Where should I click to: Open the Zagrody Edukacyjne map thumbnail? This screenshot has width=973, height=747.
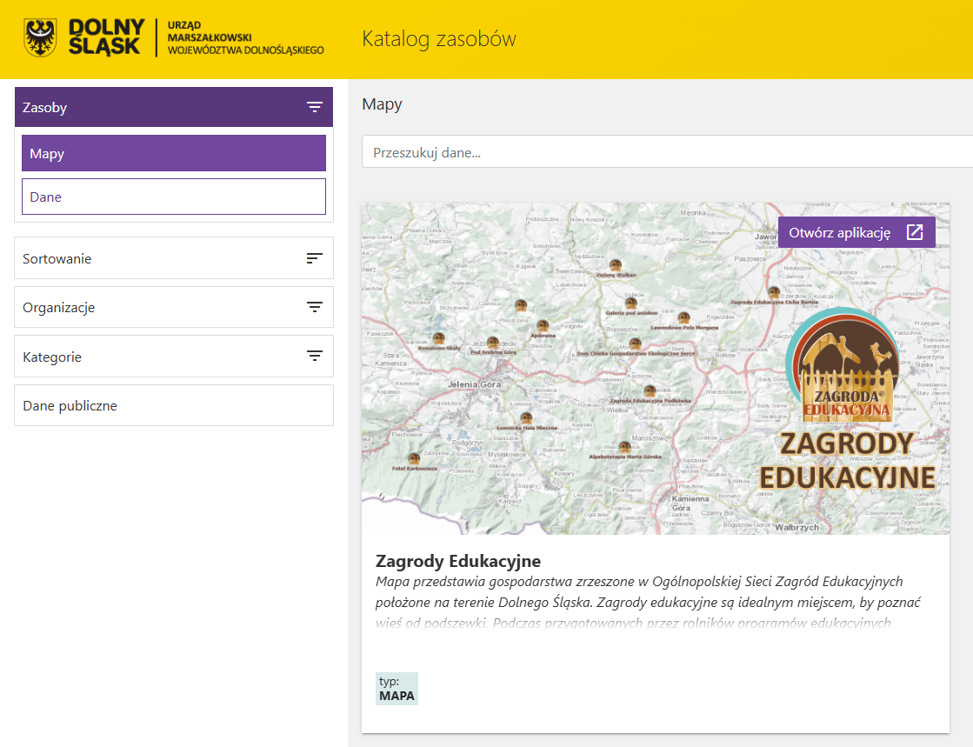pyautogui.click(x=656, y=369)
